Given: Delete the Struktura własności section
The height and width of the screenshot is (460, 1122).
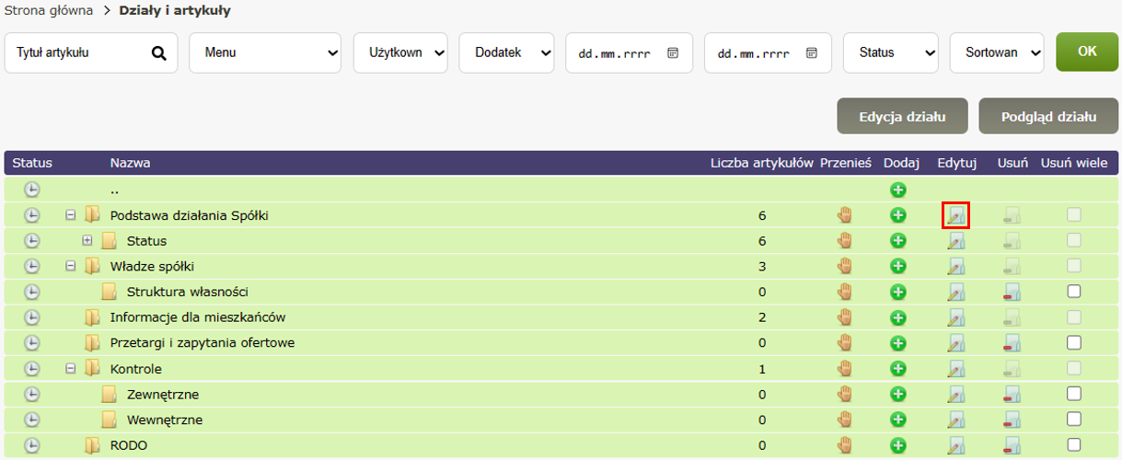Looking at the screenshot, I should pos(1012,293).
